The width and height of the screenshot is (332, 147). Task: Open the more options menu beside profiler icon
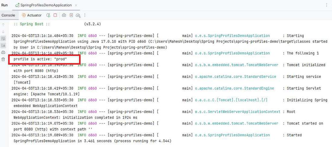point(85,15)
